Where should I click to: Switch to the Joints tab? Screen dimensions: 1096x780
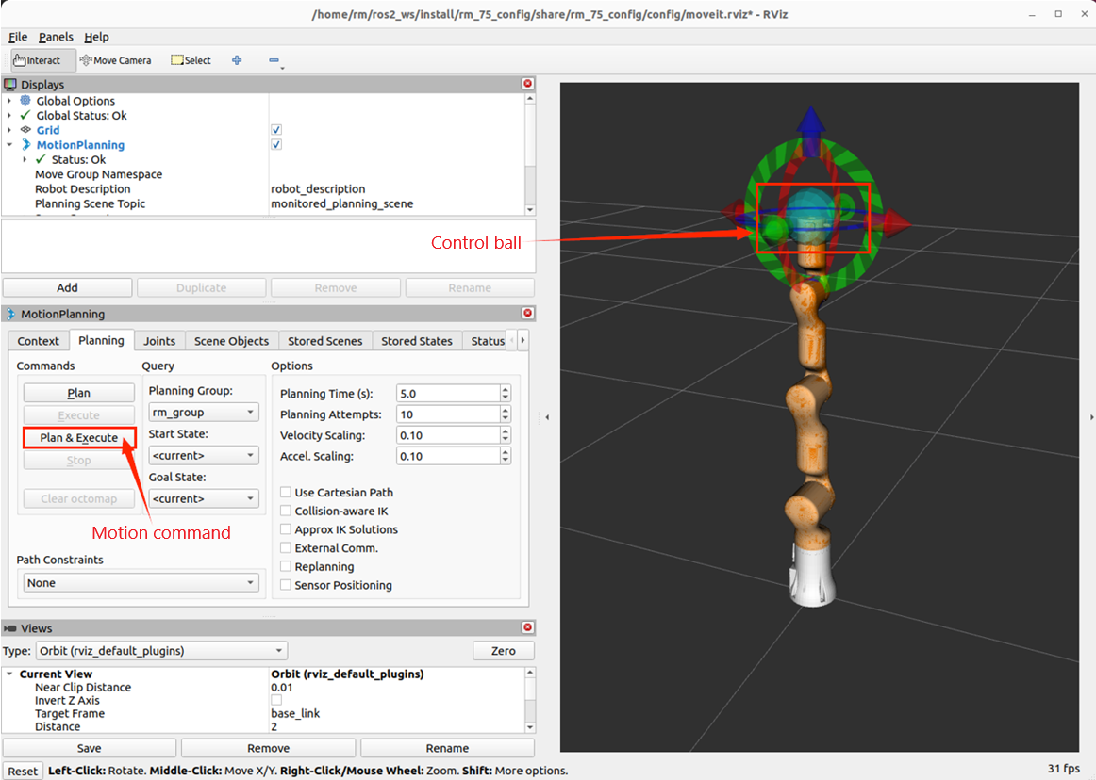click(x=159, y=341)
